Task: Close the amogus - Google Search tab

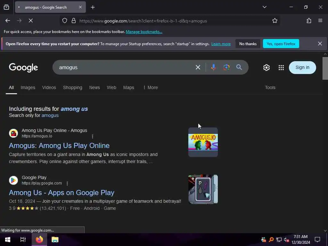Action: (80, 7)
